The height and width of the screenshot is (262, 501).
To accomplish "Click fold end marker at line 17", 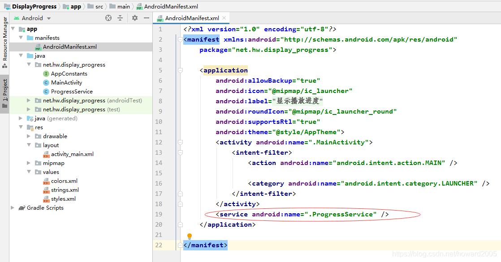I will tap(180, 194).
